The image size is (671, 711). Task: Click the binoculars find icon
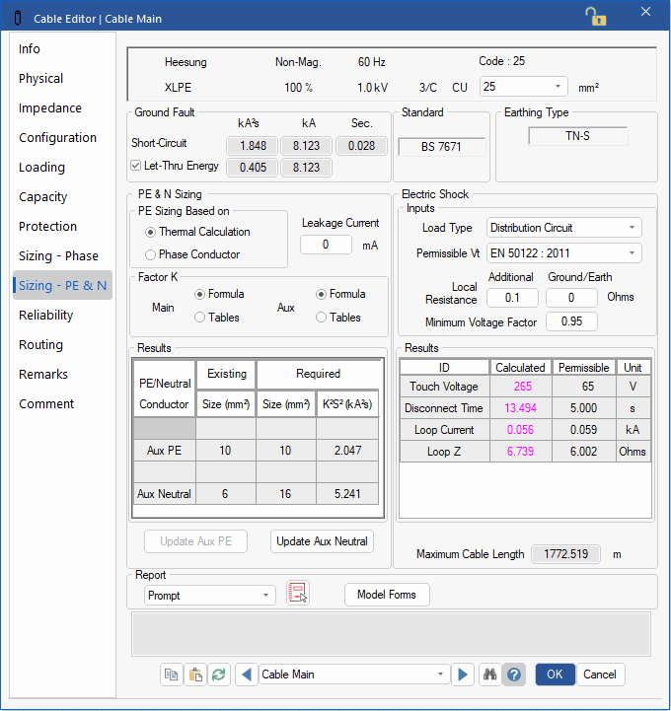[x=489, y=675]
